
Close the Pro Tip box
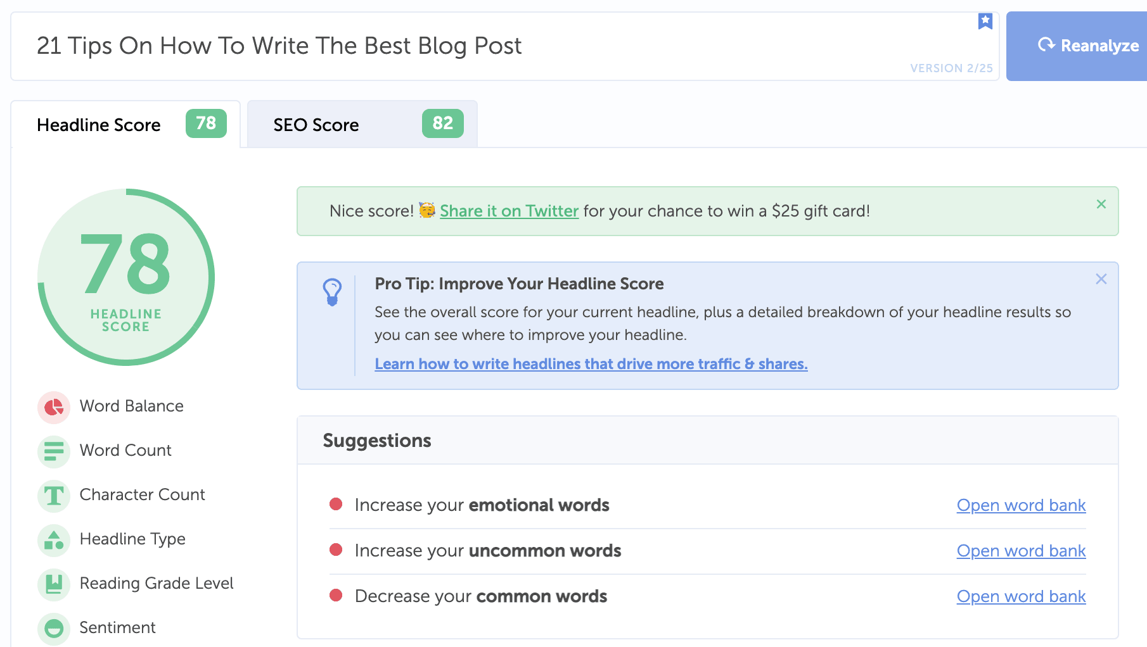(x=1101, y=279)
